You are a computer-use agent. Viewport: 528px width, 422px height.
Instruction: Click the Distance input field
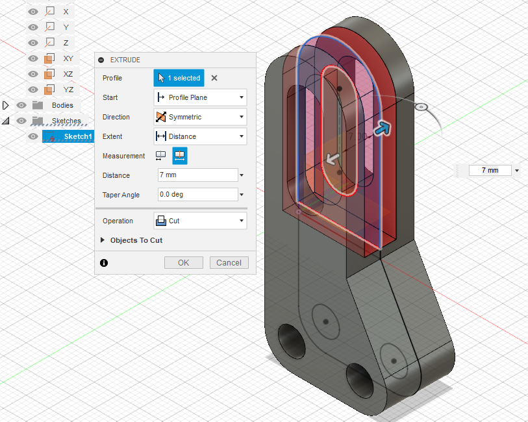198,175
